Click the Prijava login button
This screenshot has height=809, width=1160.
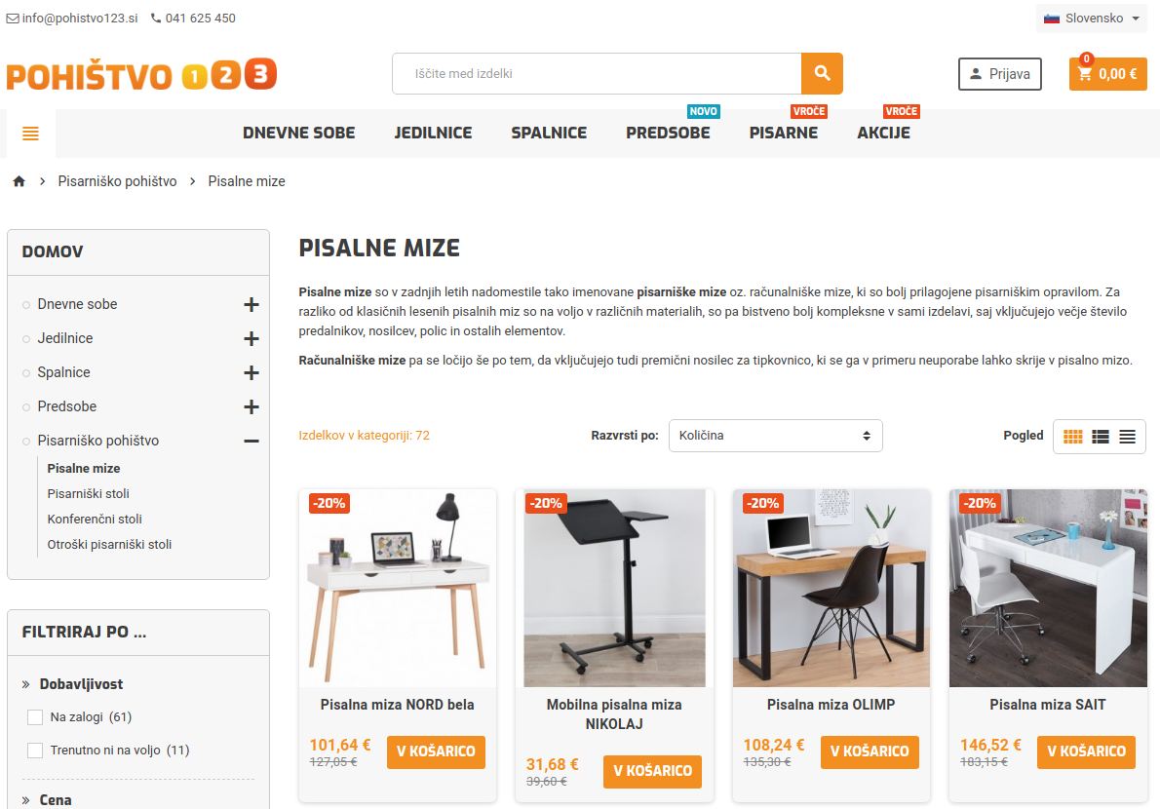(x=999, y=74)
